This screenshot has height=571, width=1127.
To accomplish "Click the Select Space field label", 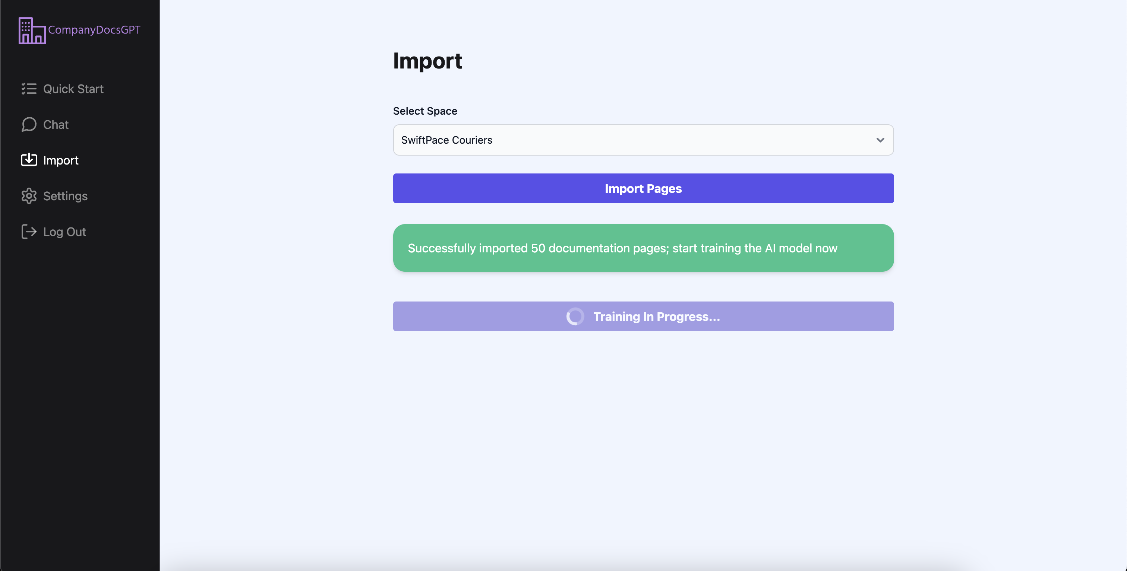I will [x=425, y=111].
